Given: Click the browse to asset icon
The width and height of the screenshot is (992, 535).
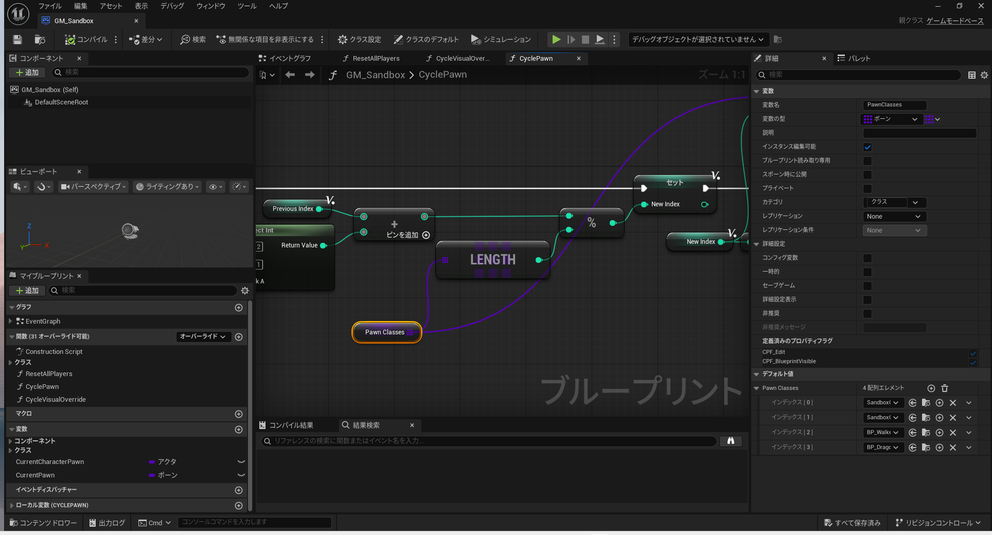Looking at the screenshot, I should coord(40,40).
